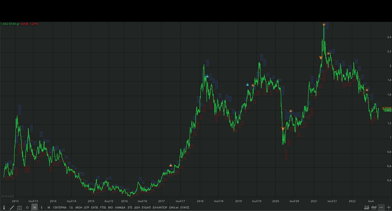Image resolution: width=392 pixels, height=211 pixels.
Task: Click the blue triangle marker in early 2018
Action: [207, 76]
